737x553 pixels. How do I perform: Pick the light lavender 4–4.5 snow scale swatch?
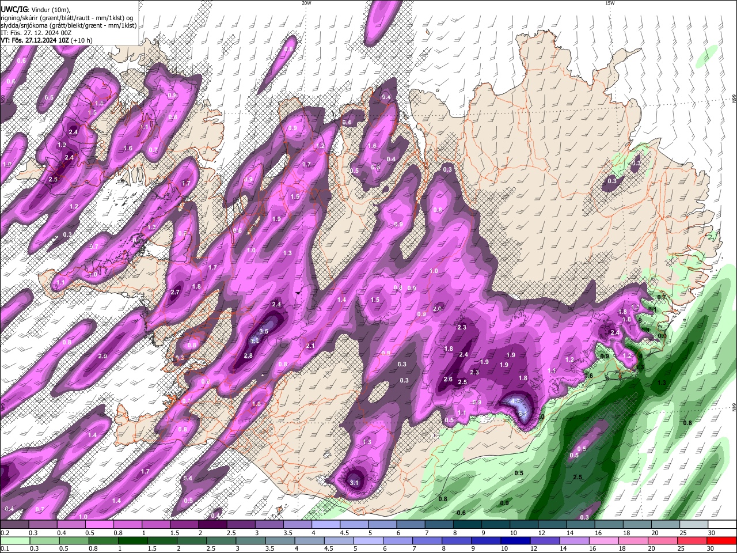[x=325, y=524]
